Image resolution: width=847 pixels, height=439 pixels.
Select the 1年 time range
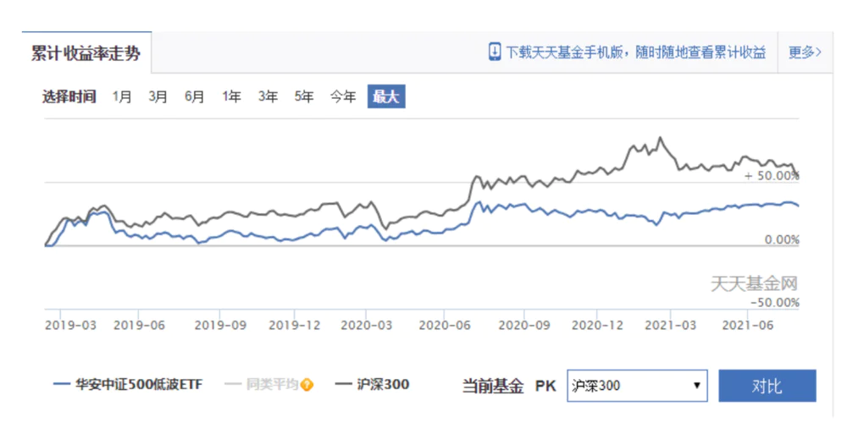[x=232, y=96]
